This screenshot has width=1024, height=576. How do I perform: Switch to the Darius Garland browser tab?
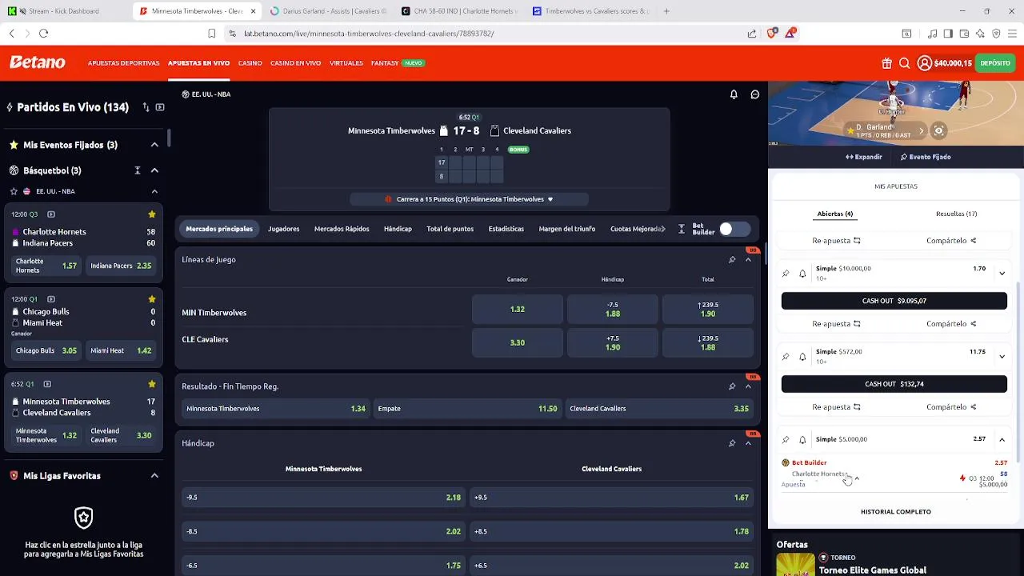(x=328, y=11)
